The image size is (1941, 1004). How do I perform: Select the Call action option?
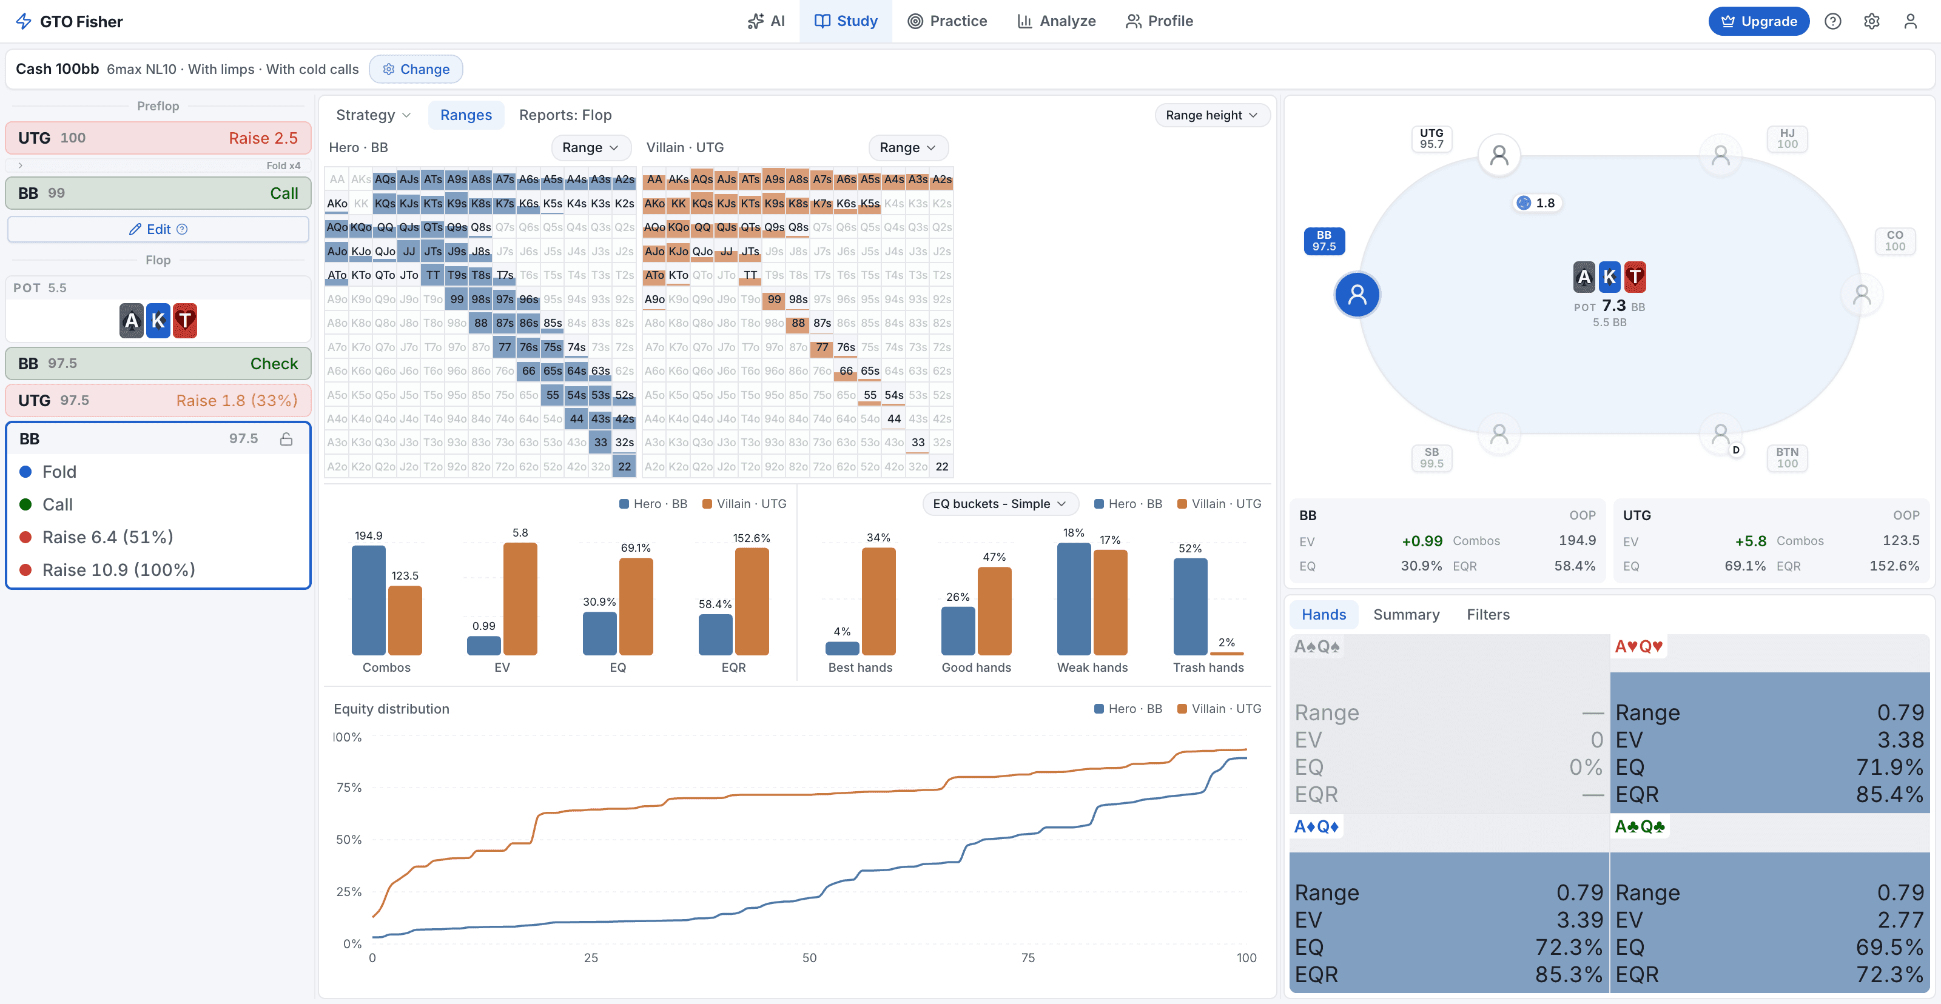coord(158,504)
